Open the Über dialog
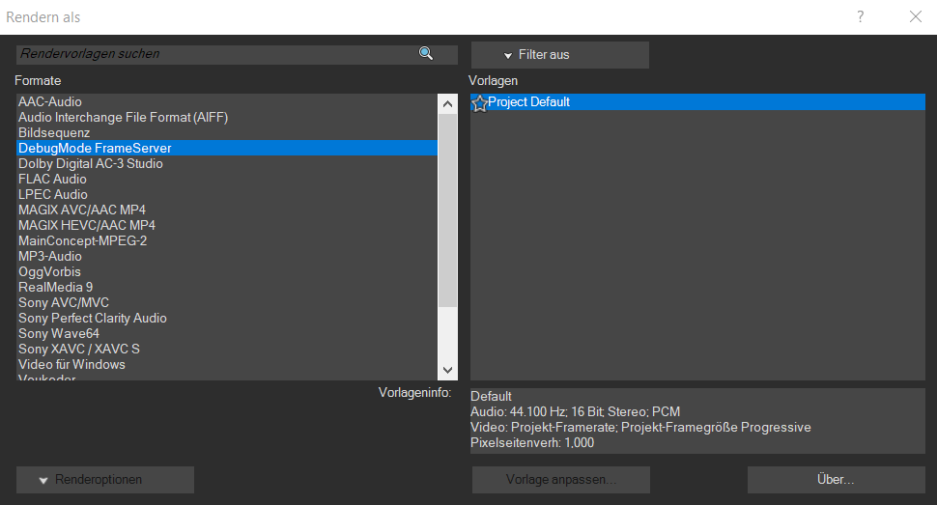The width and height of the screenshot is (937, 505). [x=836, y=480]
